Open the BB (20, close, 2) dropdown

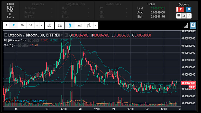click(x=25, y=40)
